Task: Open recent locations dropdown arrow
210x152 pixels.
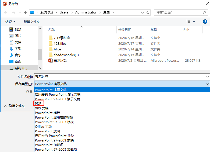Action: 20,13
